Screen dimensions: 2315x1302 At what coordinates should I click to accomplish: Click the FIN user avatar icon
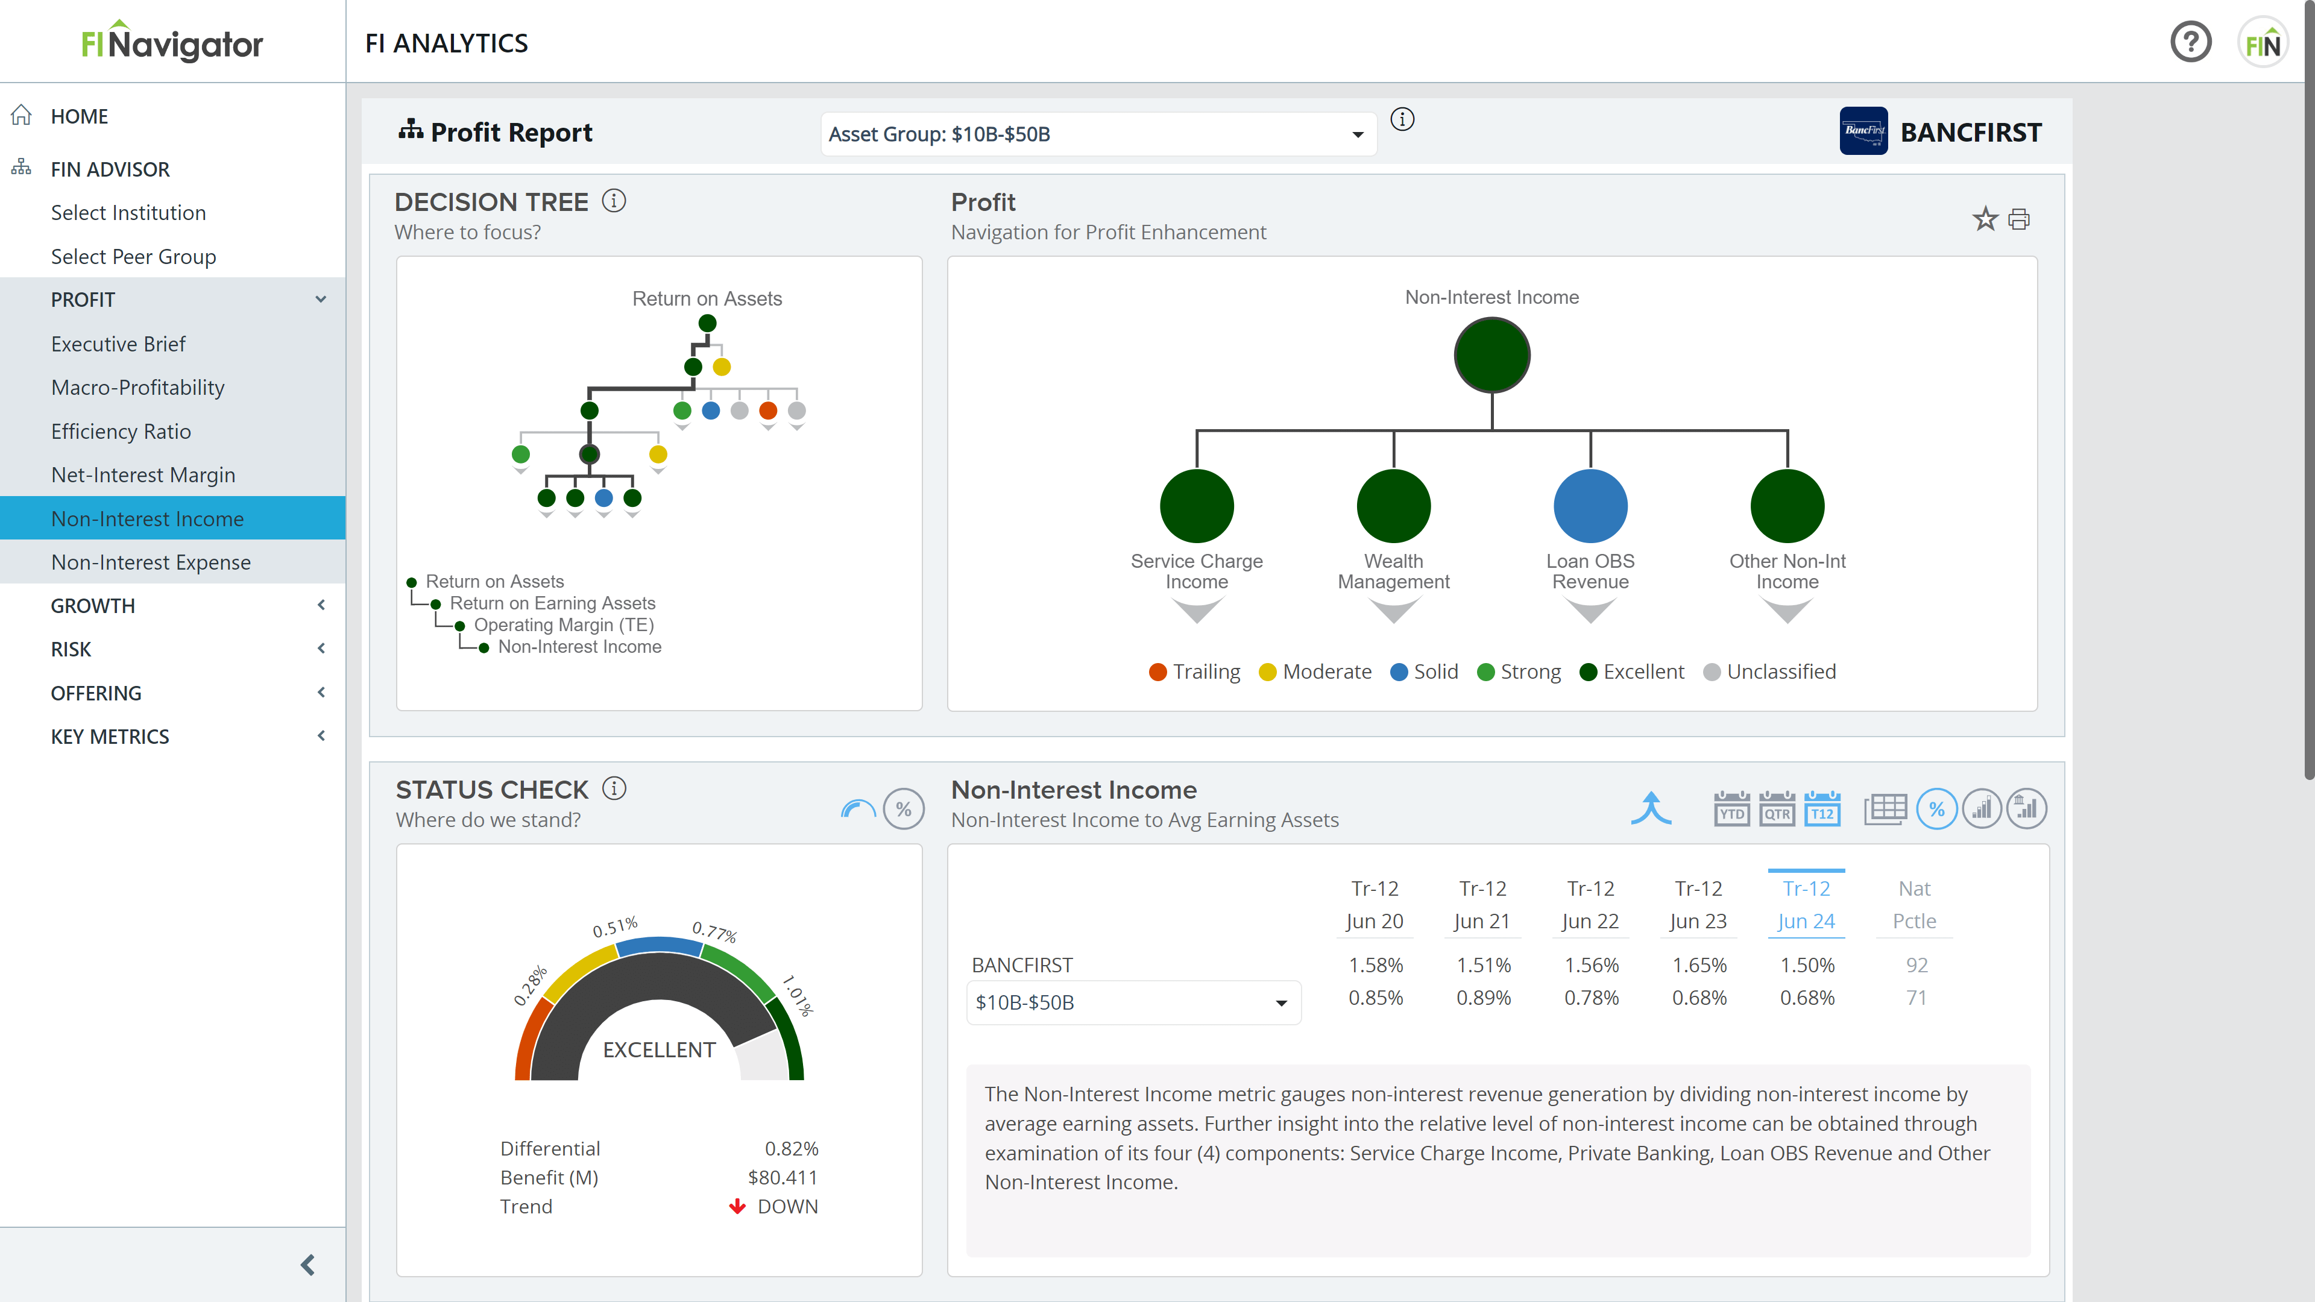pyautogui.click(x=2262, y=42)
